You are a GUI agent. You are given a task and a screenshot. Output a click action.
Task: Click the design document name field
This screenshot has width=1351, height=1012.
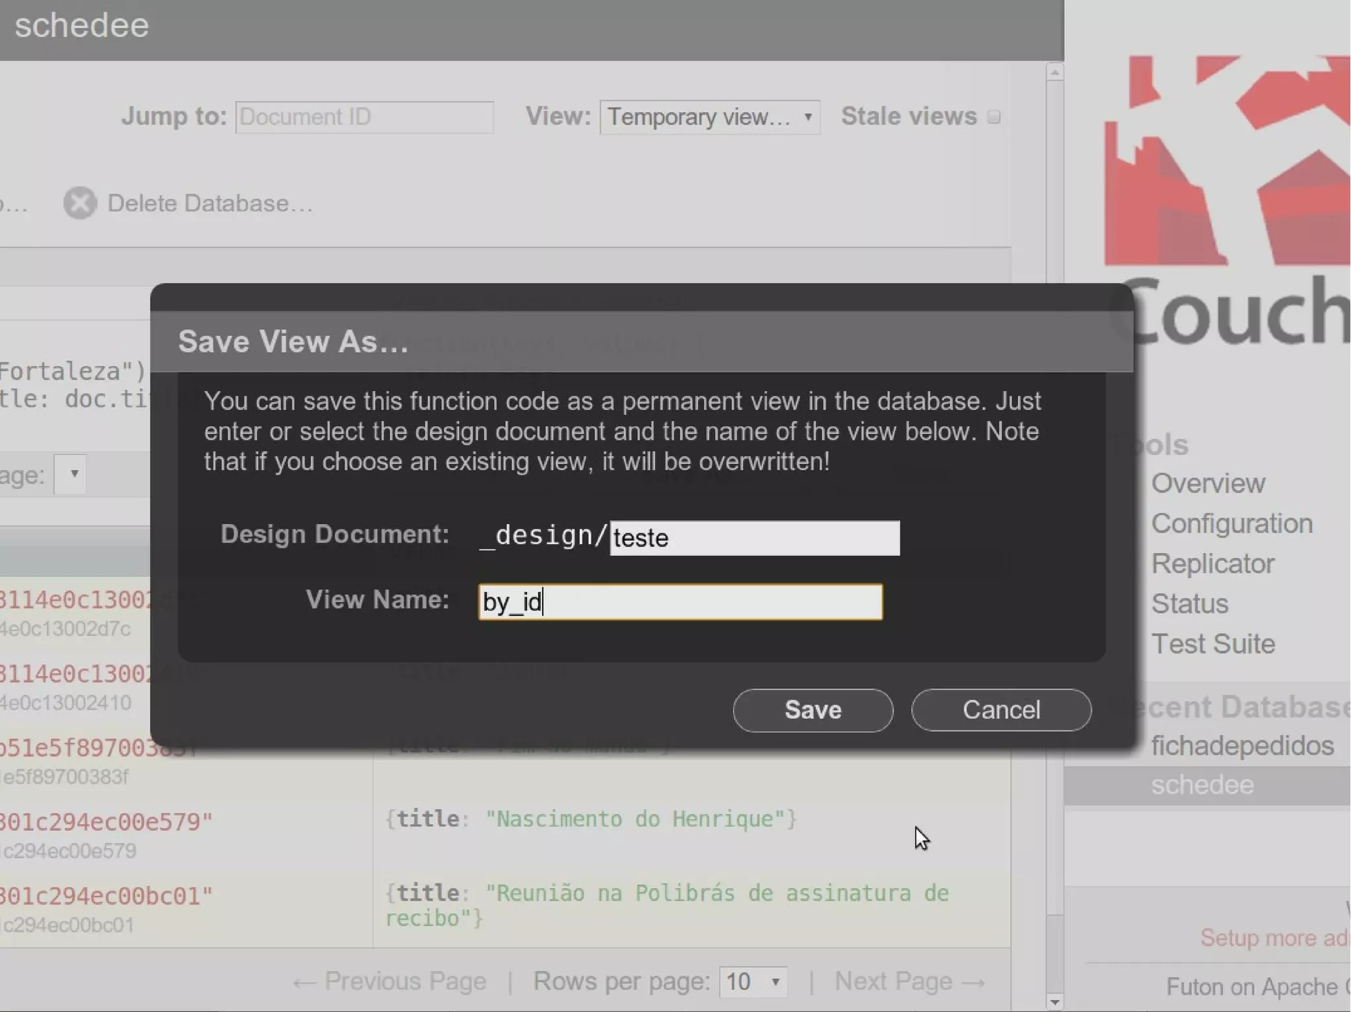click(755, 538)
